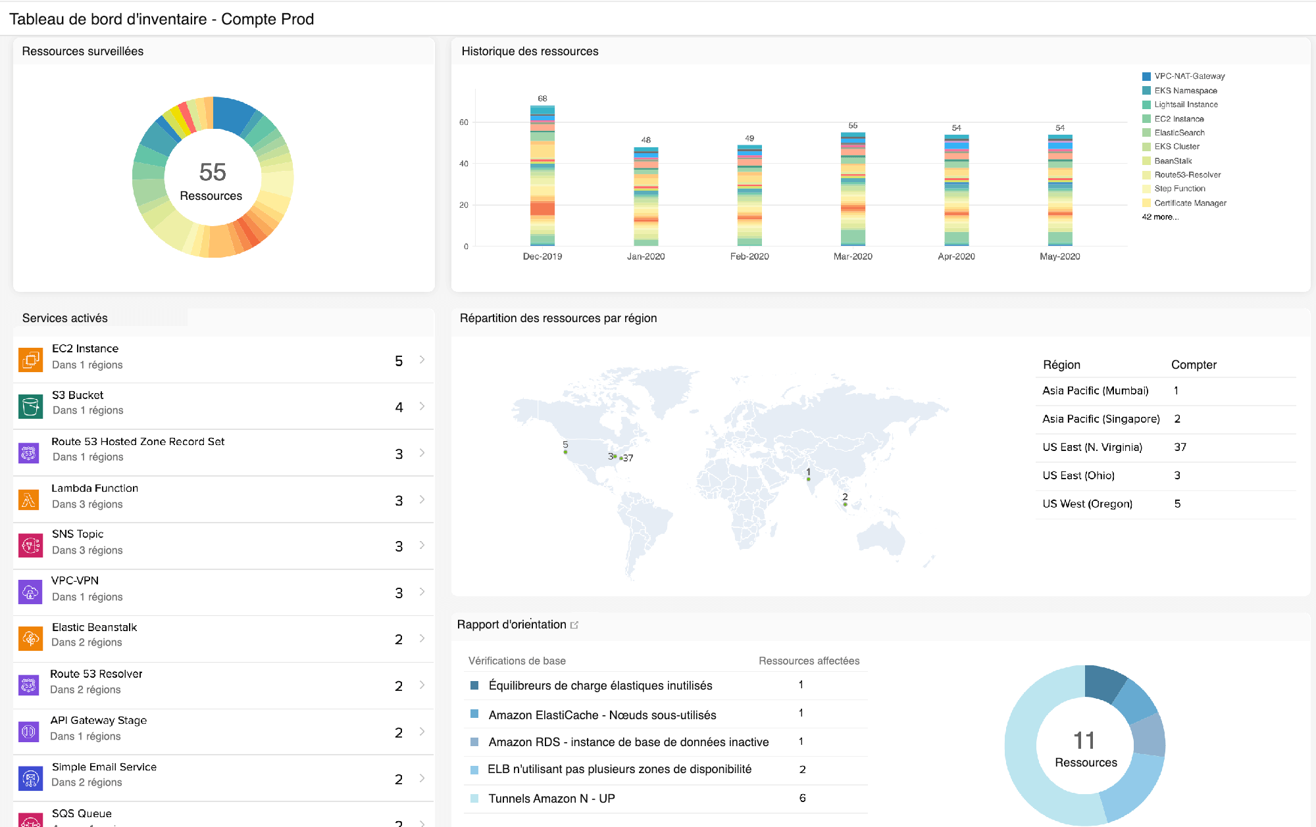Click the Apr-2020 stacked bar
Viewport: 1316px width, 827px height.
[x=956, y=191]
